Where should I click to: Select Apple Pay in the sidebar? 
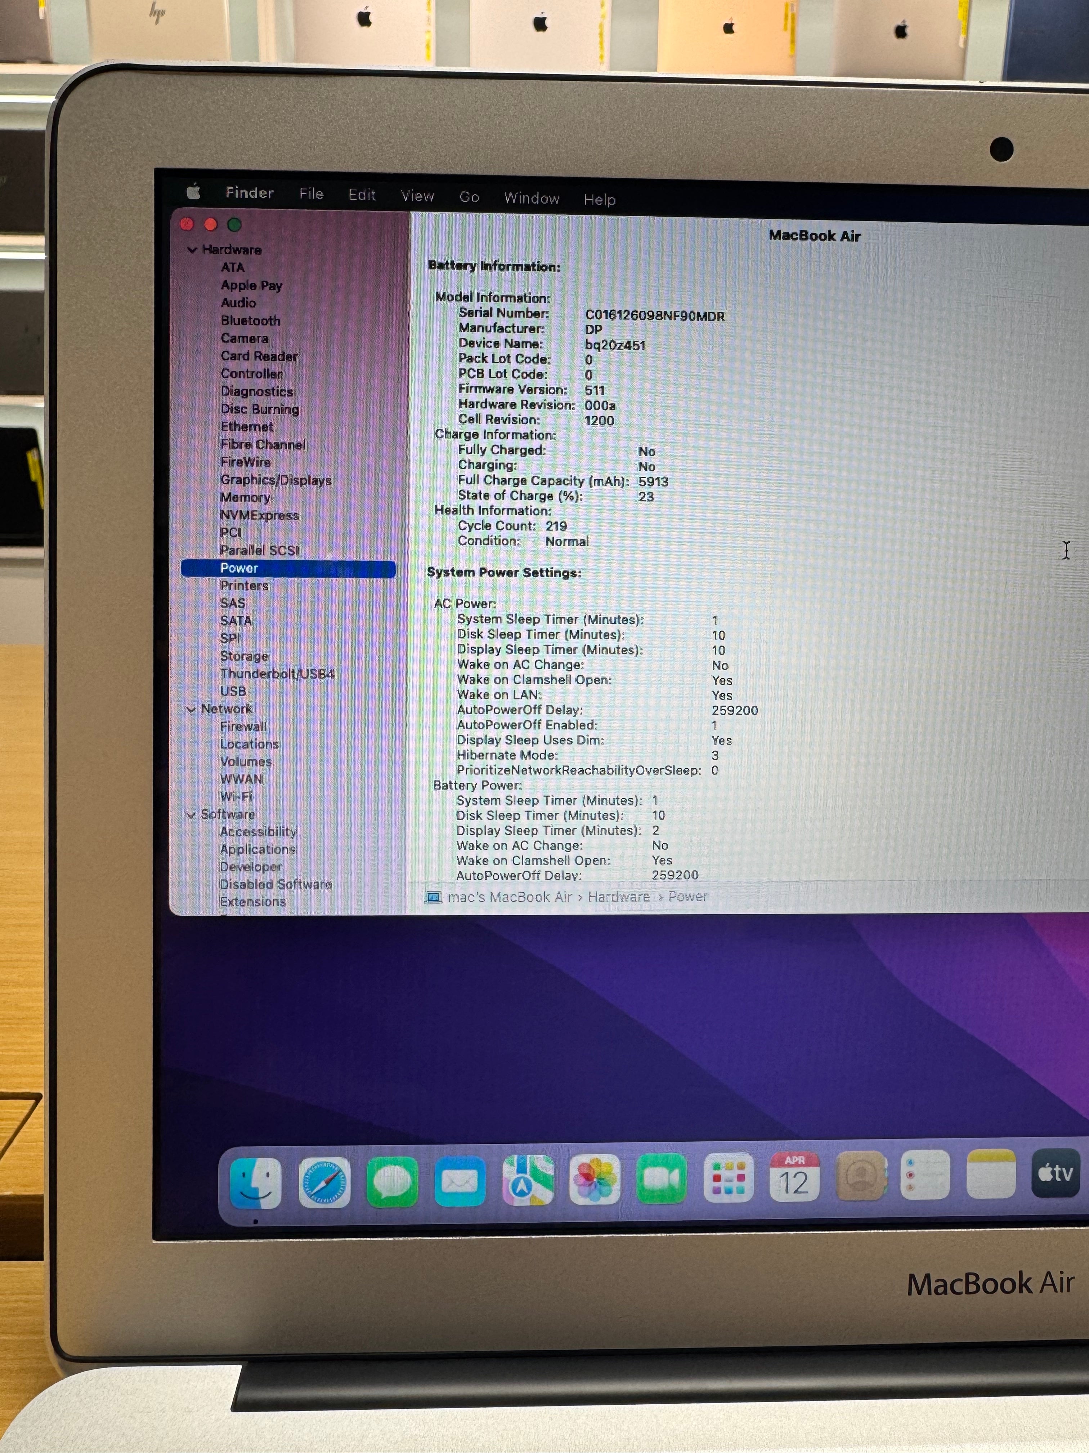tap(251, 285)
